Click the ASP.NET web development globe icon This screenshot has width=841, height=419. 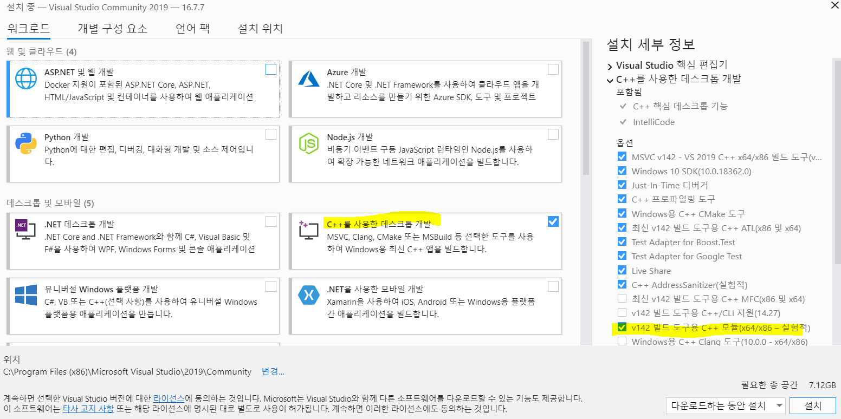pos(25,78)
